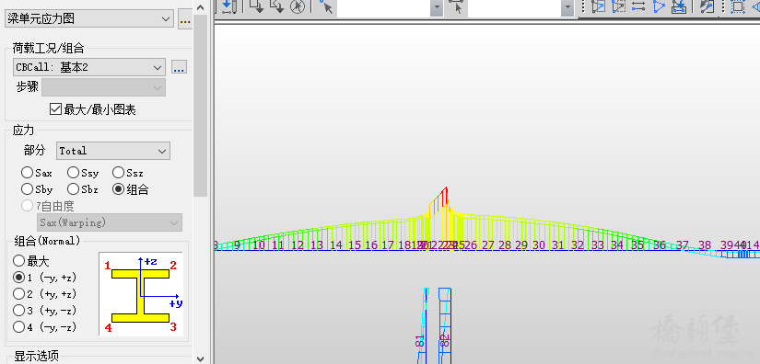
Task: Click the ellipsis button next to load case
Action: point(180,68)
